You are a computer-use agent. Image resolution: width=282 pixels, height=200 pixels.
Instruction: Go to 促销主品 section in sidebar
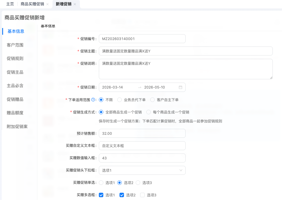(x=15, y=72)
